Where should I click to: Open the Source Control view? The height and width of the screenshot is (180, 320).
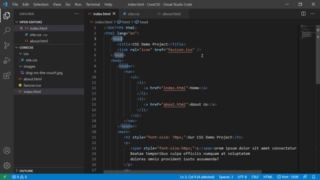(6, 45)
